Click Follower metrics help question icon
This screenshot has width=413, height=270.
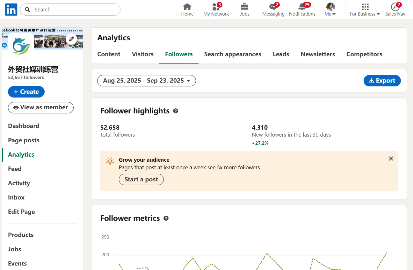(x=166, y=218)
